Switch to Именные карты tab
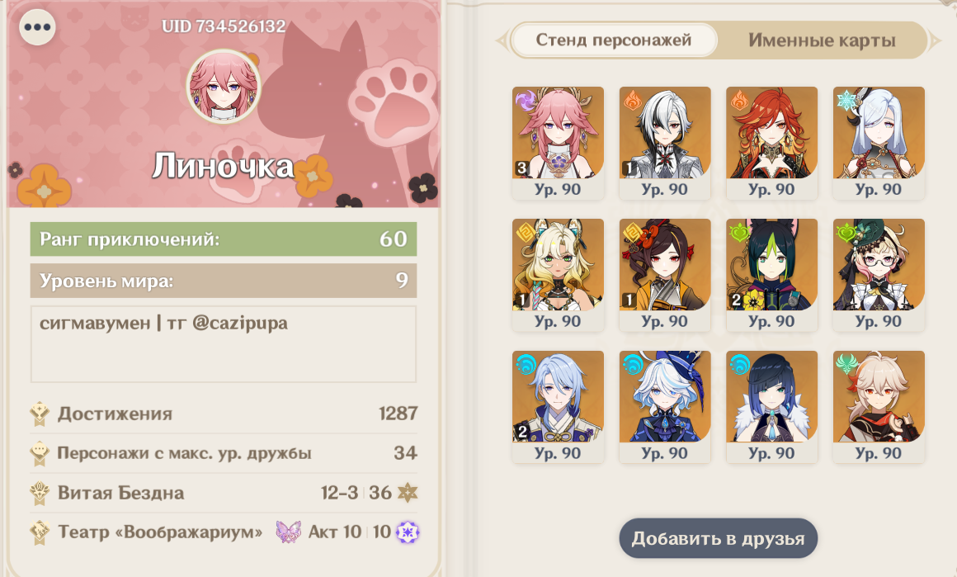957x577 pixels. pos(822,40)
